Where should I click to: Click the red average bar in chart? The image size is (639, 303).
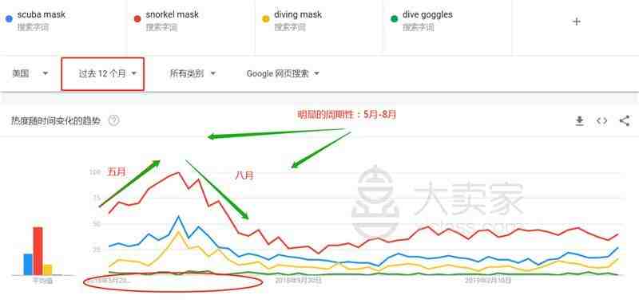pyautogui.click(x=38, y=251)
